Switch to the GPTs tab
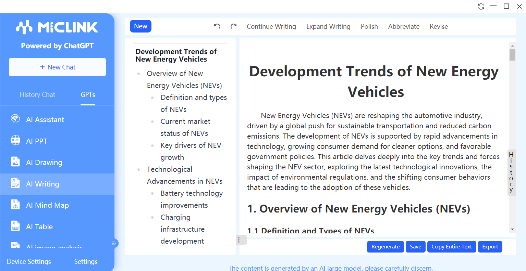Screen dimensions: 526x271 [88, 94]
